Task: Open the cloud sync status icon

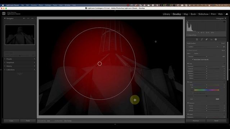Action: (x=227, y=14)
